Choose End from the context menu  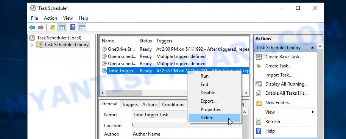[214, 84]
